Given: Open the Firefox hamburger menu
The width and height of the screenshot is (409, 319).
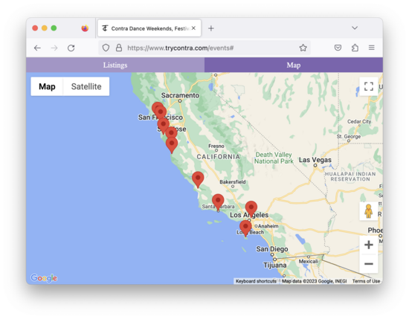Looking at the screenshot, I should (371, 48).
